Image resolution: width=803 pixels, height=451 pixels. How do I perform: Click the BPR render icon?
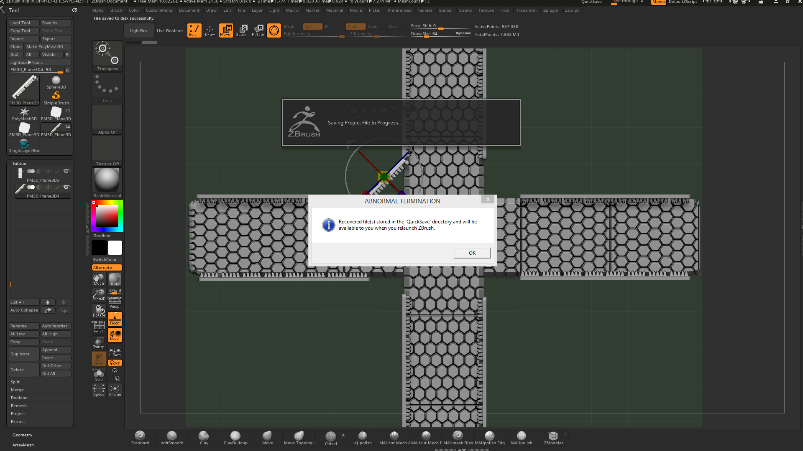pyautogui.click(x=115, y=279)
